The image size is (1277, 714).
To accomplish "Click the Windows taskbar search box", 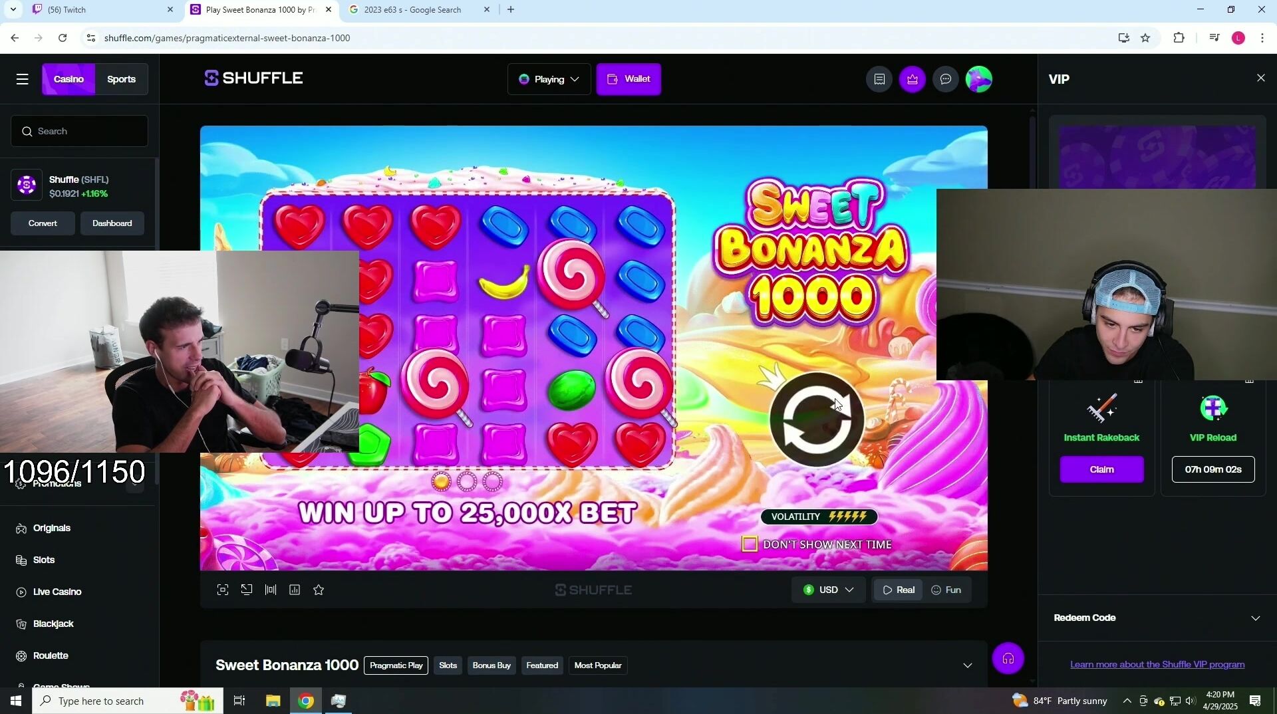I will [x=128, y=701].
